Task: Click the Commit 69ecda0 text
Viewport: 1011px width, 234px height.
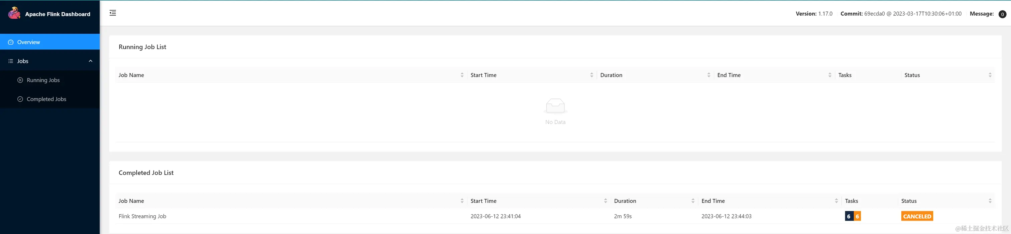Action: (901, 14)
